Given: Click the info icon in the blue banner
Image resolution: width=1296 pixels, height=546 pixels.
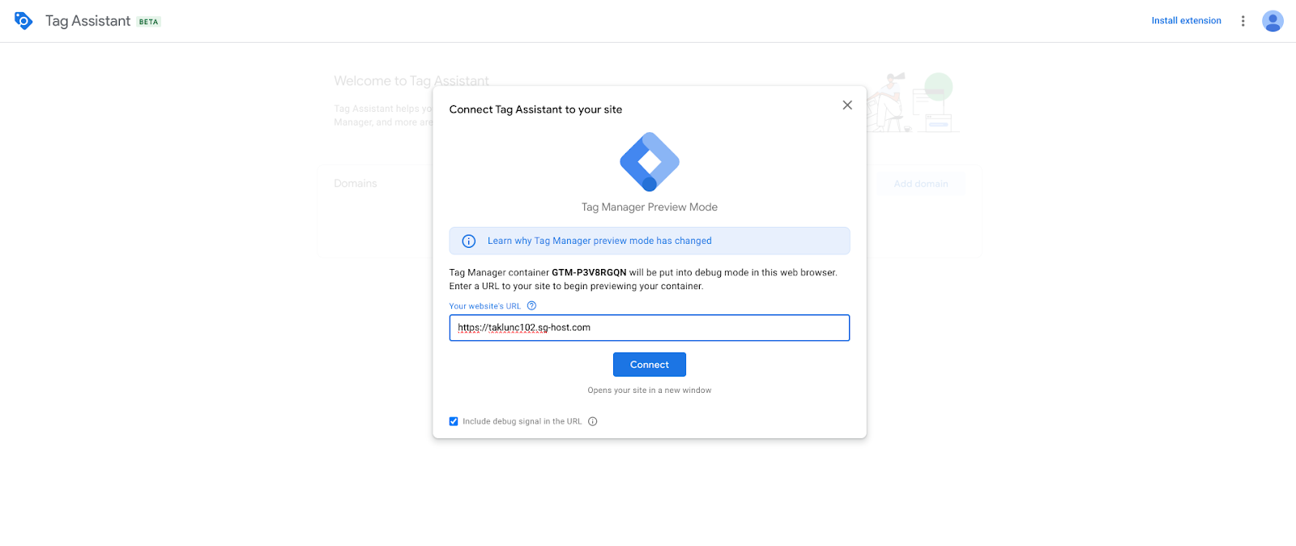Looking at the screenshot, I should (469, 241).
